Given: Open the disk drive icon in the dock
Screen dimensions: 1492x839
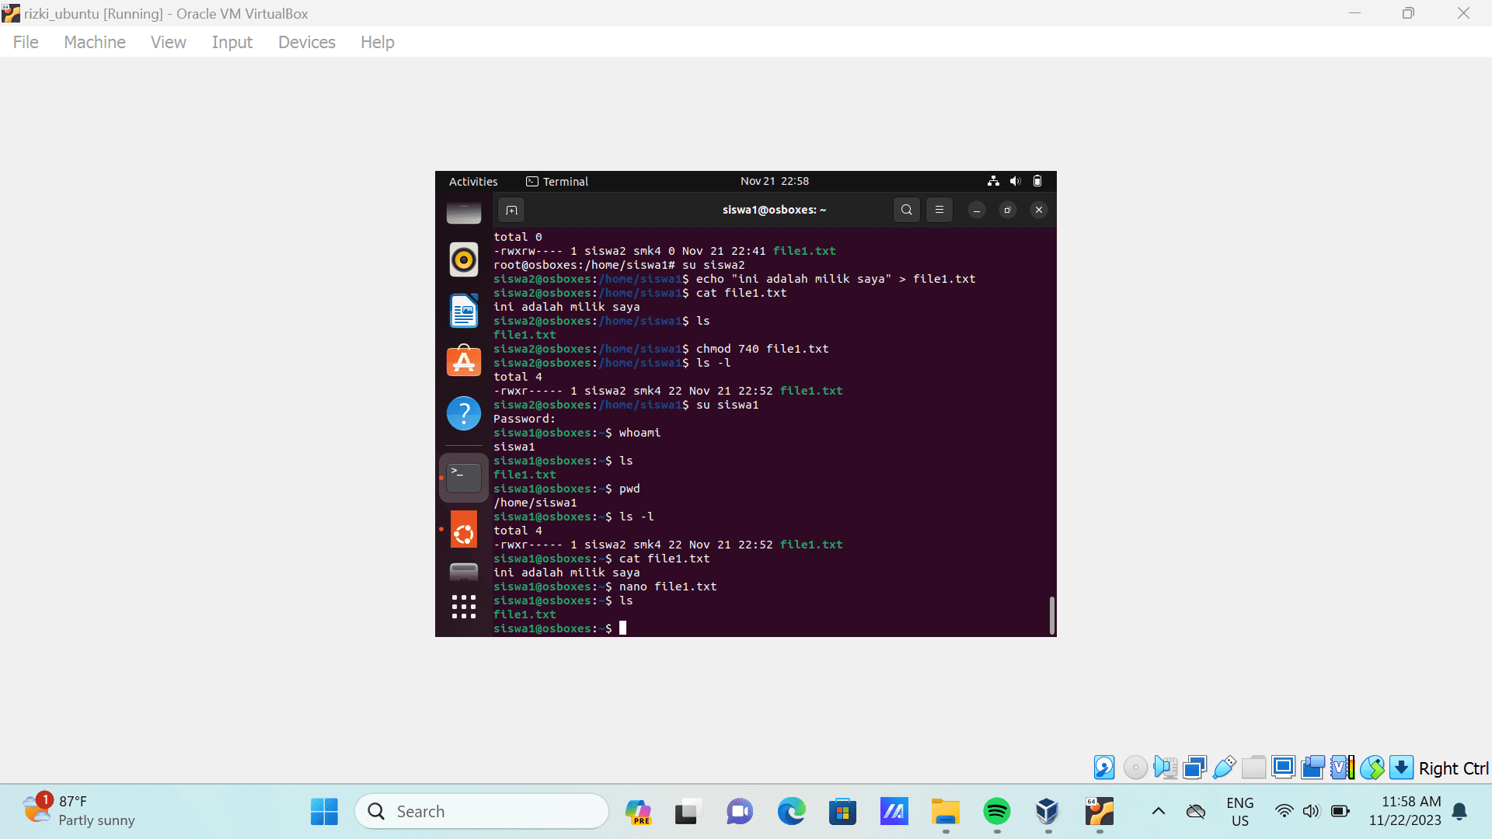Looking at the screenshot, I should [464, 572].
